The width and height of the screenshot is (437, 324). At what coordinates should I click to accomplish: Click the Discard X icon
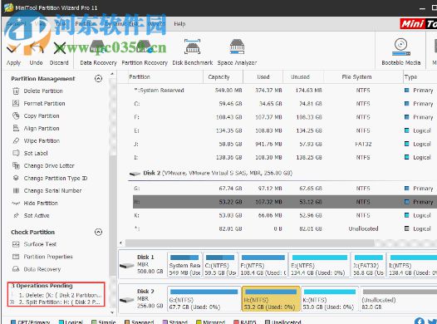point(60,49)
